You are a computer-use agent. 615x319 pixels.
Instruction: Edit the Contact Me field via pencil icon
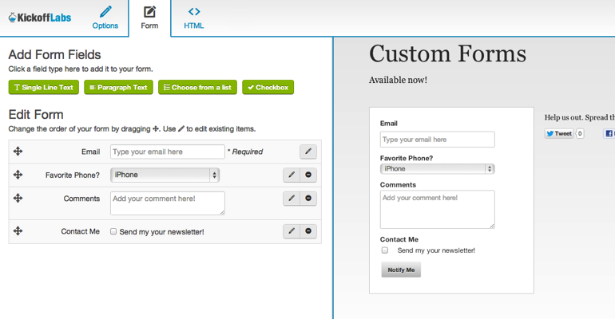[x=292, y=231]
